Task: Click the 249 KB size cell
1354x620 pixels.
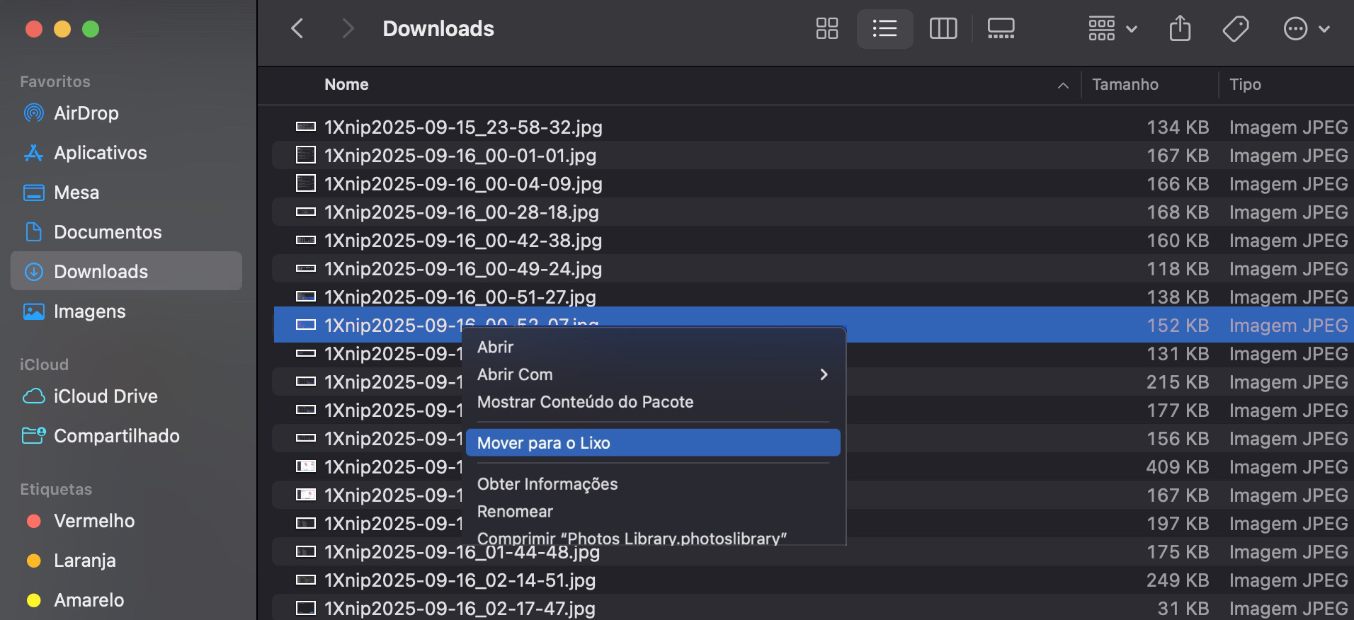Action: point(1177,580)
